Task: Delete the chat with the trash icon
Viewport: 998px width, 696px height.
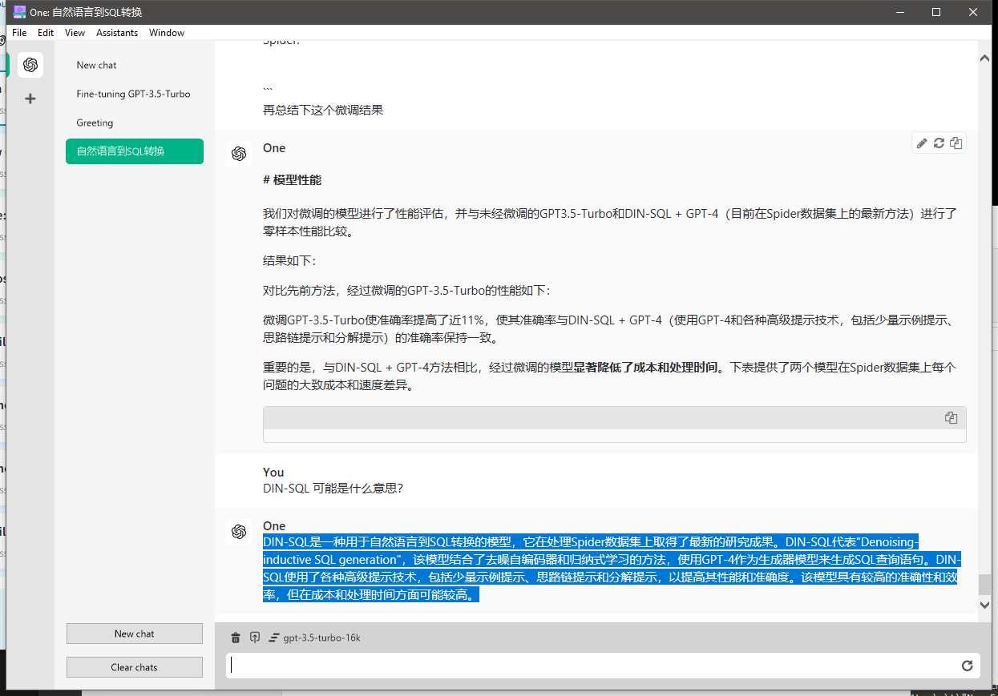Action: coord(236,638)
